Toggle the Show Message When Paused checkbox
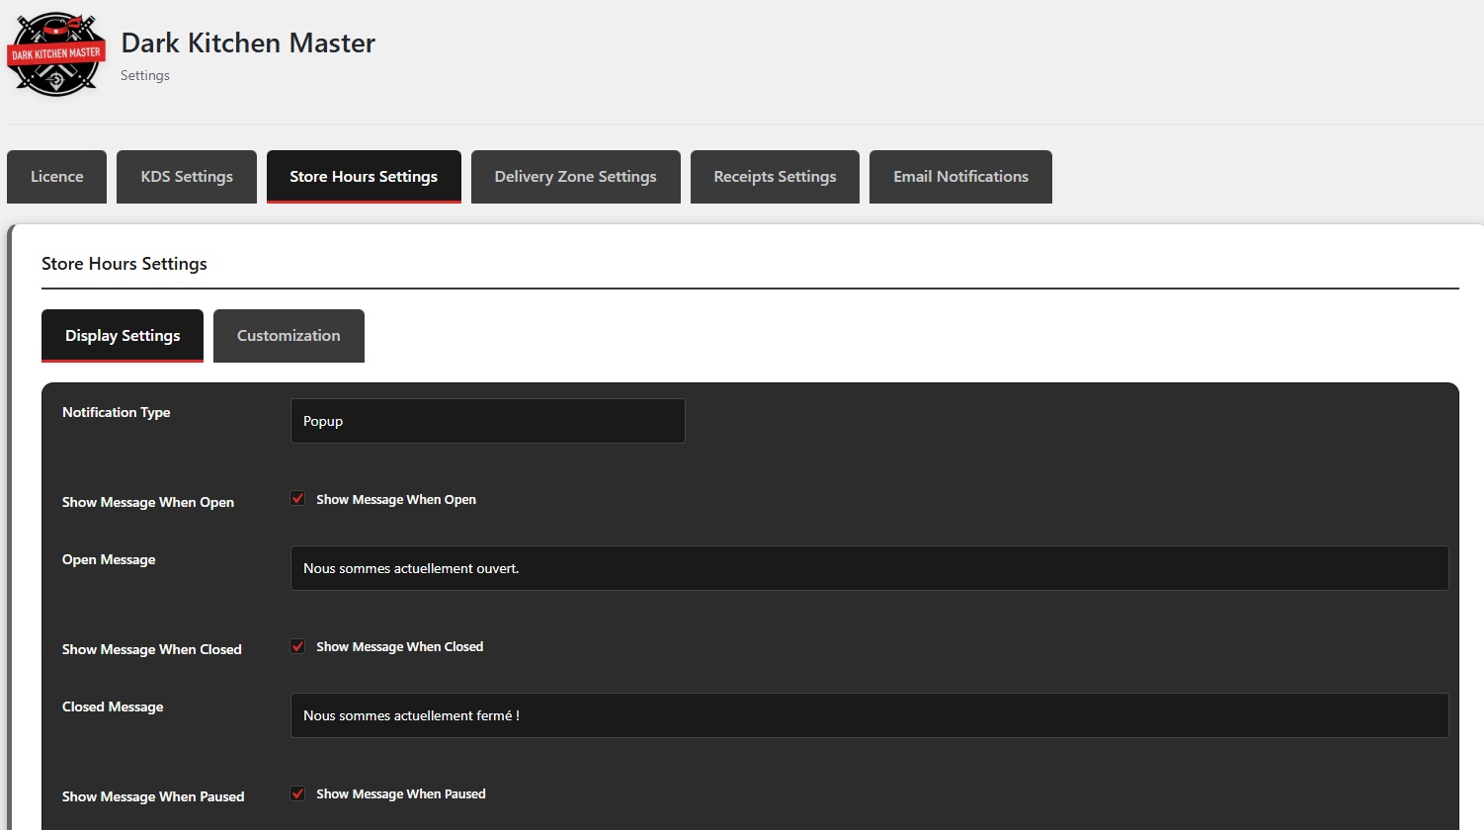The image size is (1484, 830). [297, 793]
